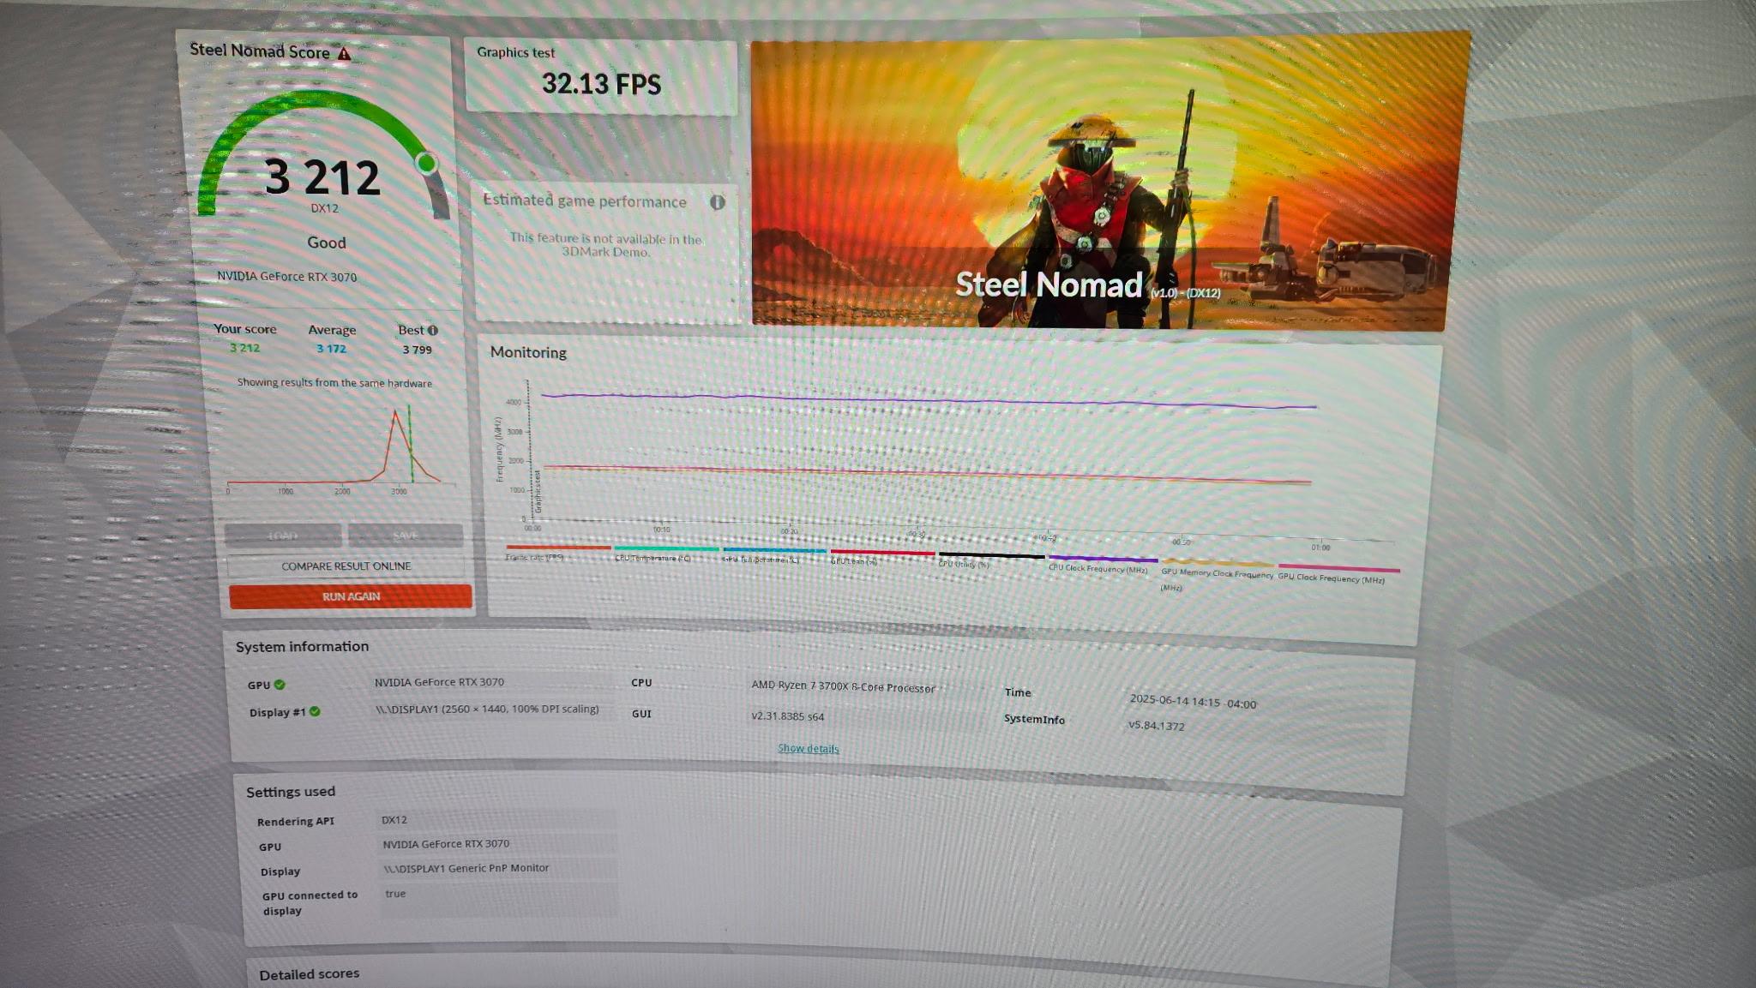Toggle the GPU Clock Frequency legend series
The width and height of the screenshot is (1756, 988).
pyautogui.click(x=1338, y=573)
